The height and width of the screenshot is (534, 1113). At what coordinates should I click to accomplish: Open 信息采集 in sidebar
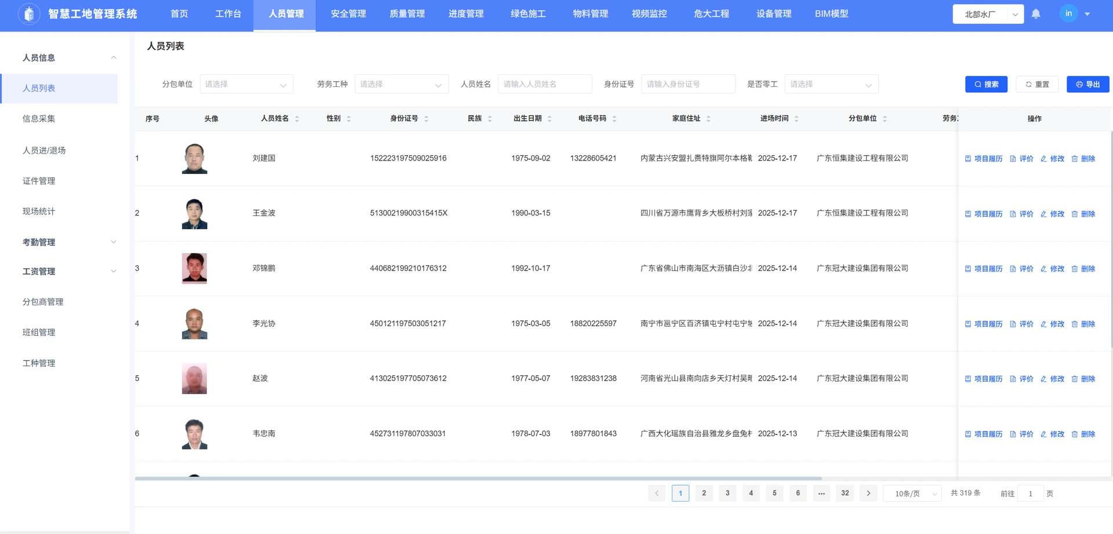click(39, 119)
